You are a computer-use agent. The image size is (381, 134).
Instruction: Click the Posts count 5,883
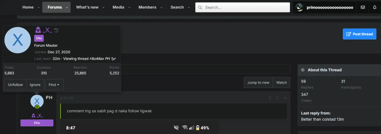coord(9,73)
